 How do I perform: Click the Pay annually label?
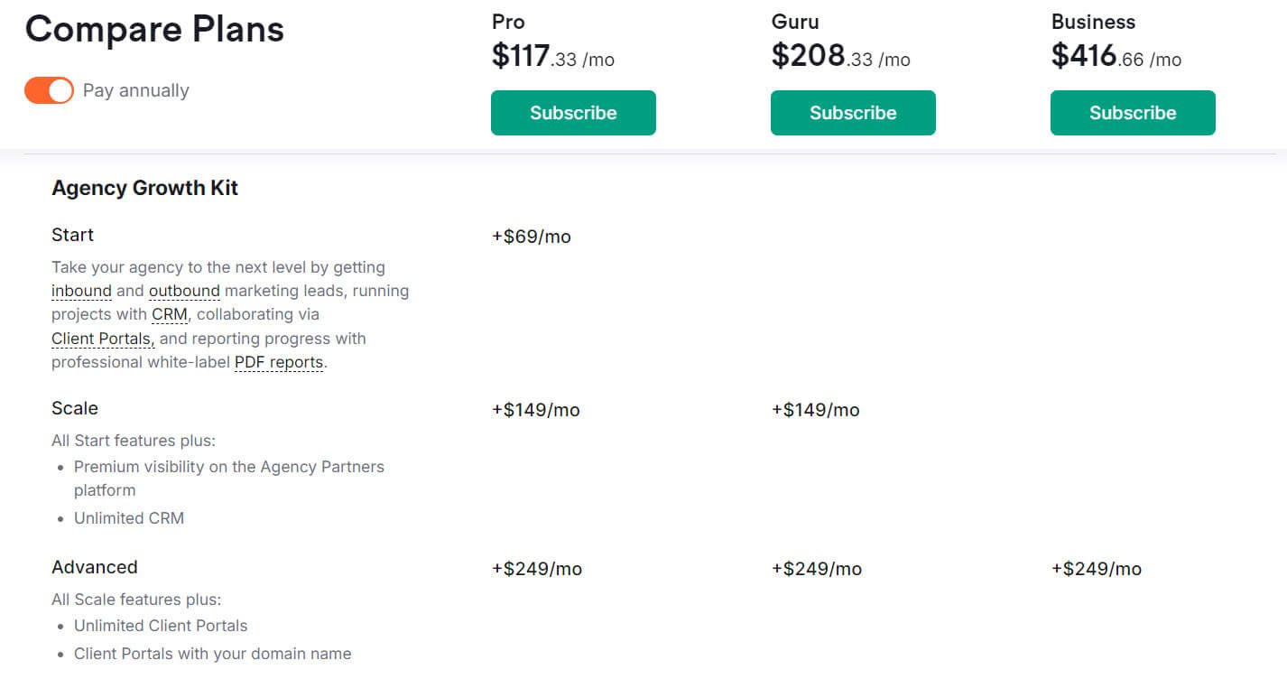(136, 90)
